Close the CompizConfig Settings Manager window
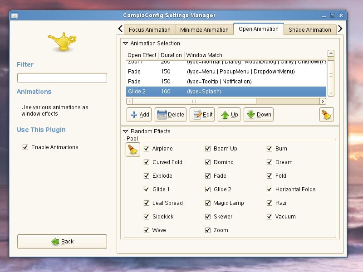The image size is (363, 272). pos(341,15)
